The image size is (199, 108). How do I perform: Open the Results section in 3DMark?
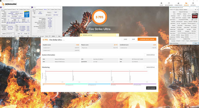186,4
